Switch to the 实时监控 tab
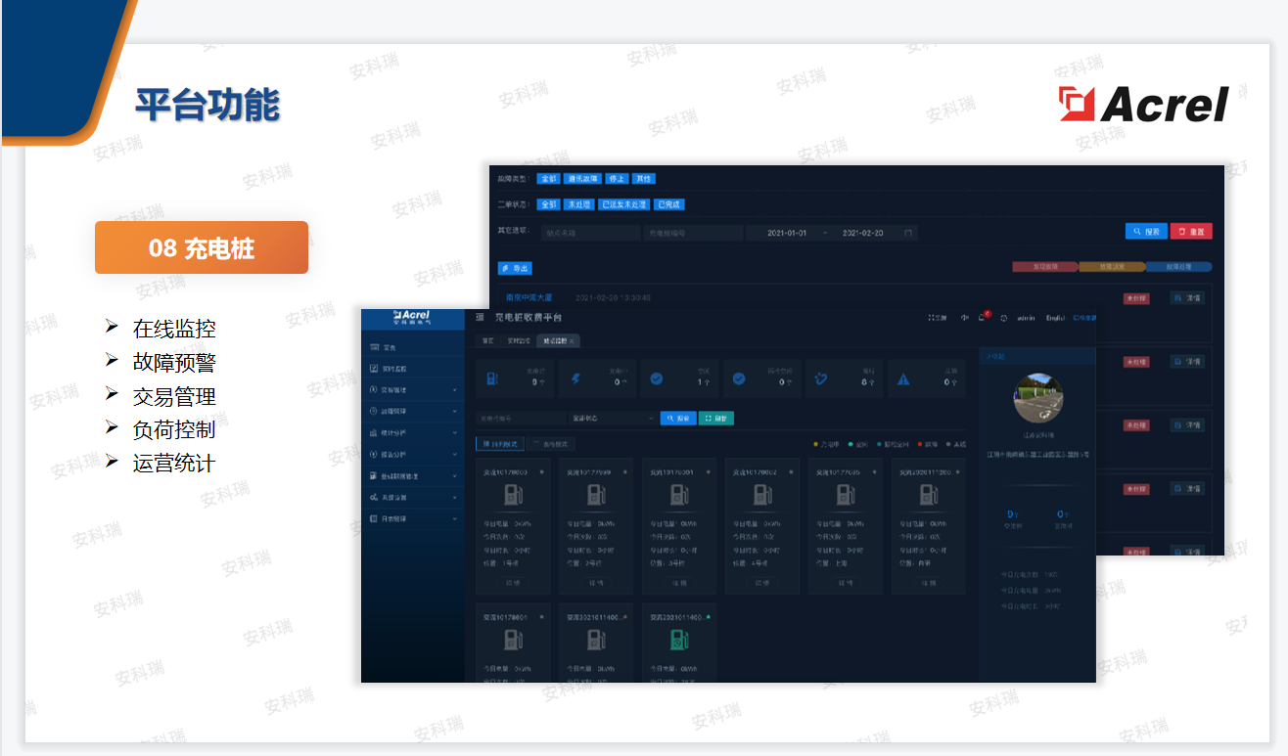 tap(517, 340)
